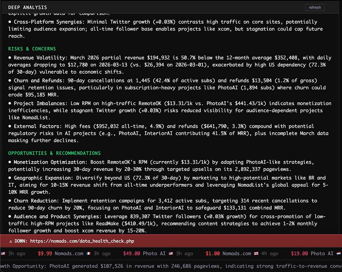Click the French flag icon in ticker
Screen dimensions: 342x272
tap(88, 254)
